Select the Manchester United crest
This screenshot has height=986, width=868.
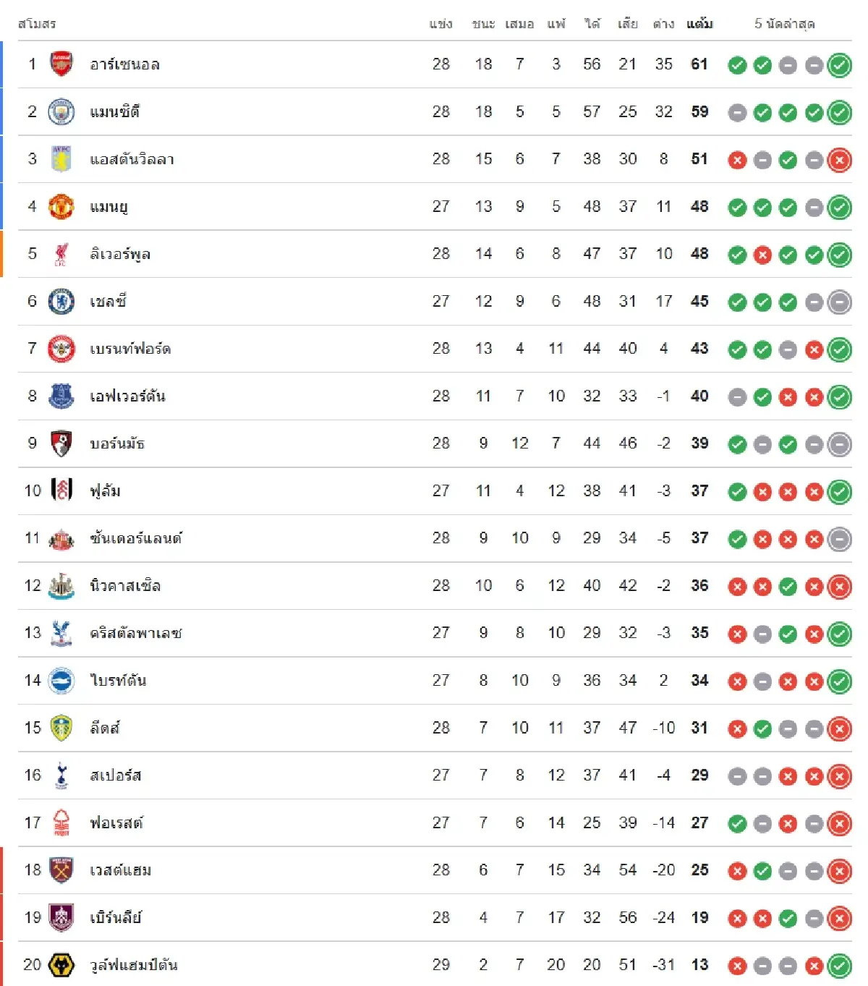coord(61,207)
